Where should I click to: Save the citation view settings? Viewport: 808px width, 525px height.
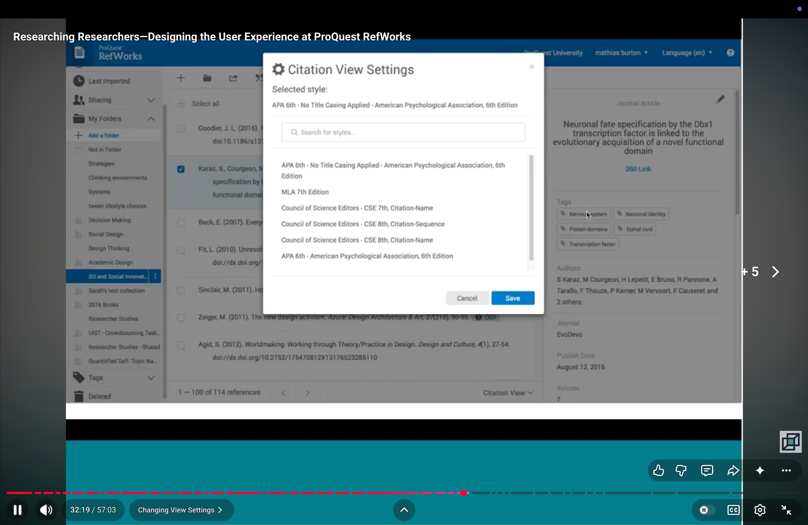click(x=513, y=298)
